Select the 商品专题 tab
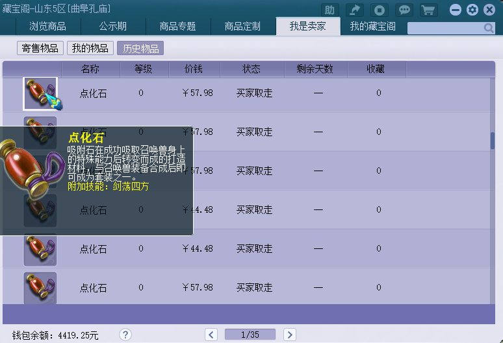Screen dimensions: 503x343 pyautogui.click(x=177, y=27)
